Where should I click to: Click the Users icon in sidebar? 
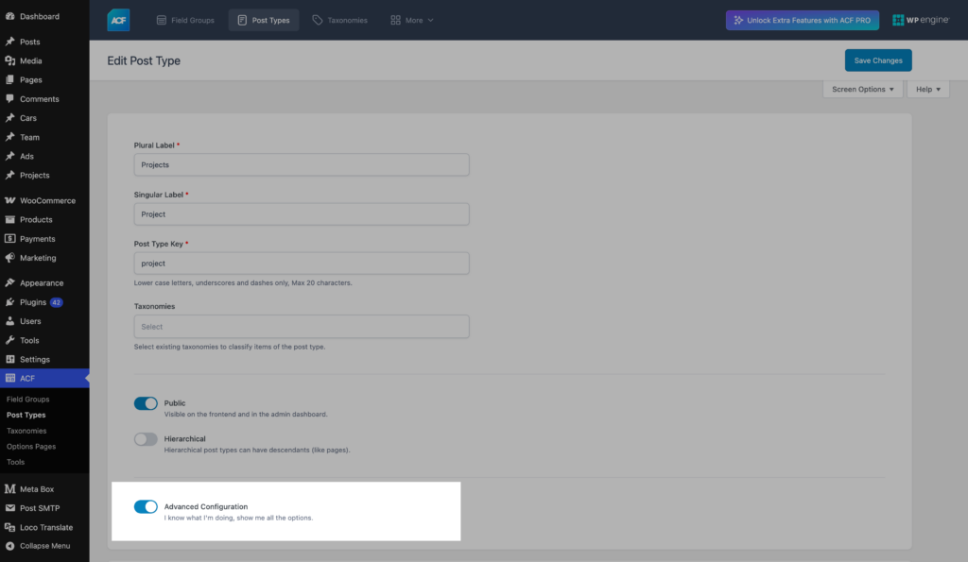coord(9,321)
